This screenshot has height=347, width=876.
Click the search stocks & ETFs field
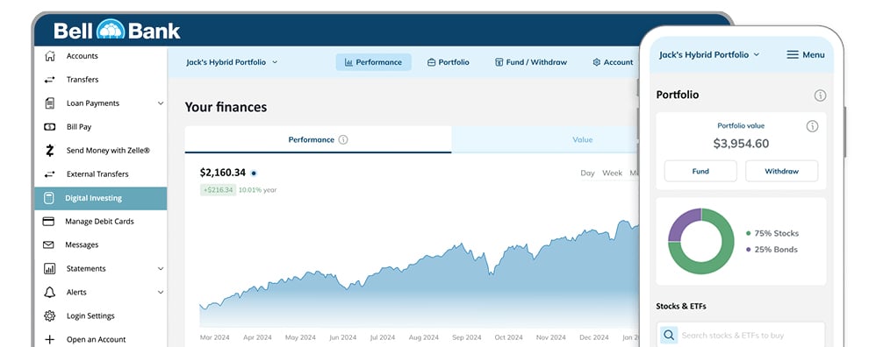[741, 335]
